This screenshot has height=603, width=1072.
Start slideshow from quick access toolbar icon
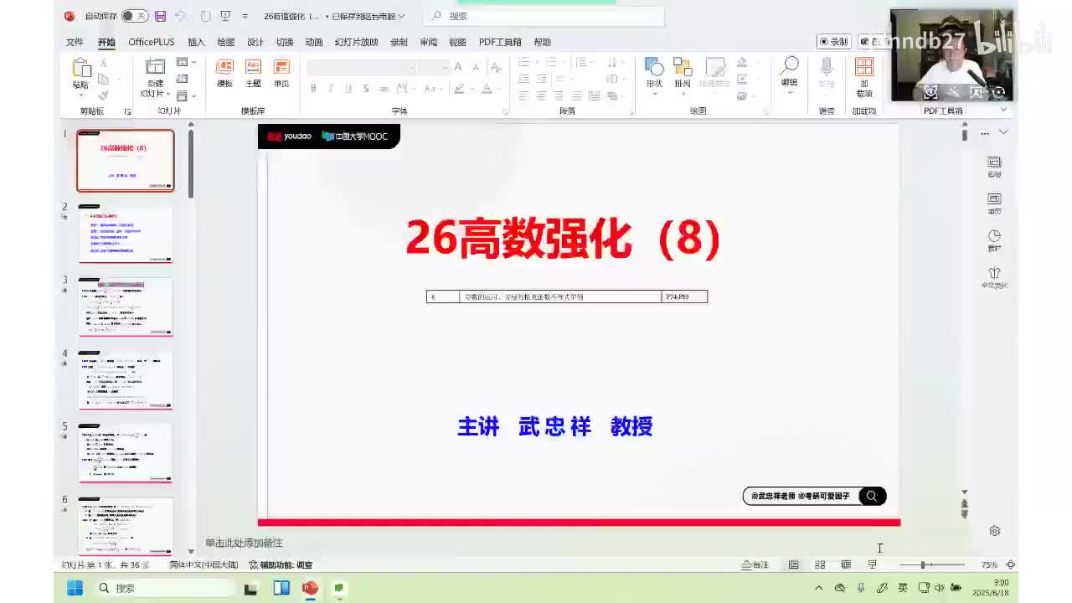click(225, 16)
